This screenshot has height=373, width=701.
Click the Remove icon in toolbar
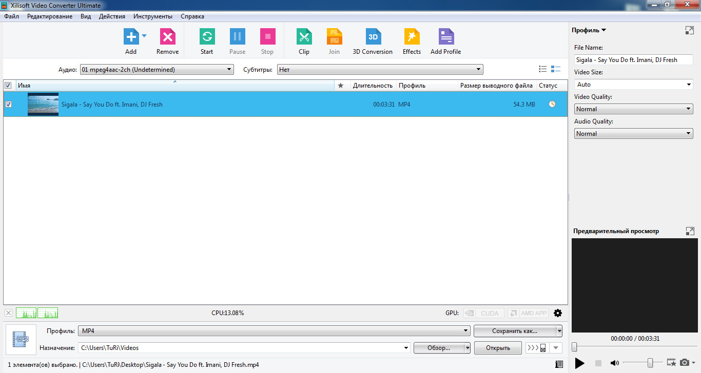click(167, 37)
